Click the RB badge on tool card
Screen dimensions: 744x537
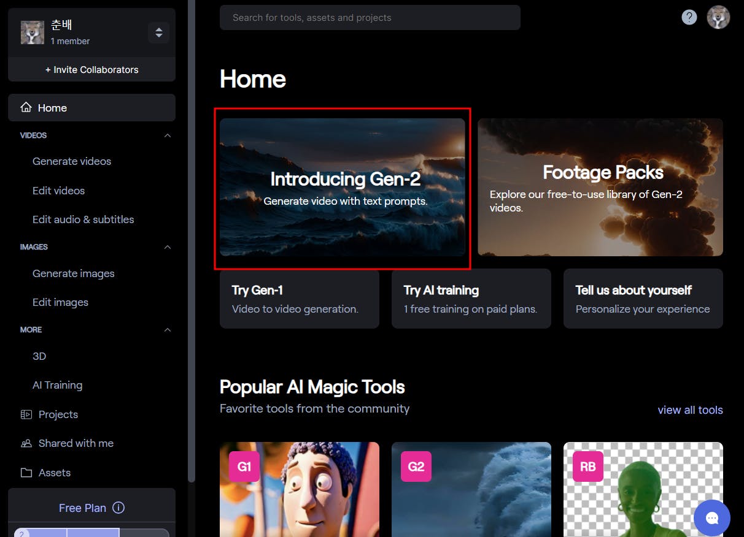tap(588, 467)
